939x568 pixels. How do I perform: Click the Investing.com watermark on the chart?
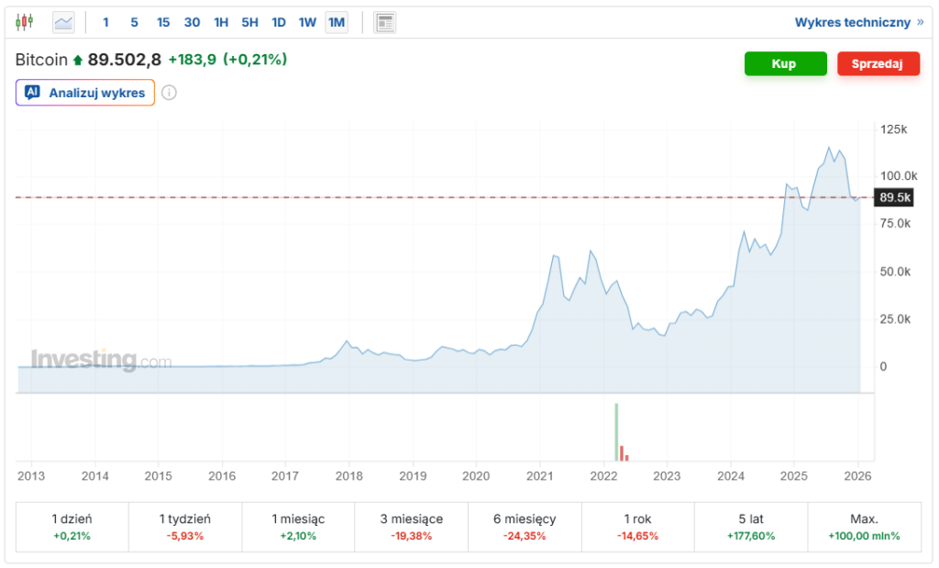pos(101,360)
